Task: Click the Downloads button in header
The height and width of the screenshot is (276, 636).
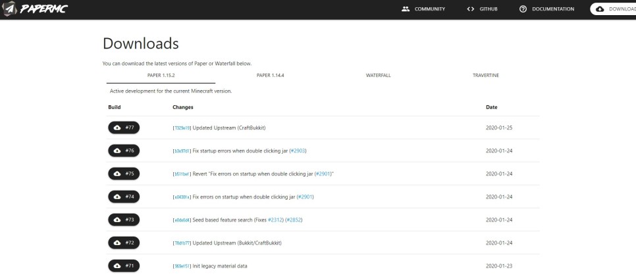Action: click(x=614, y=9)
